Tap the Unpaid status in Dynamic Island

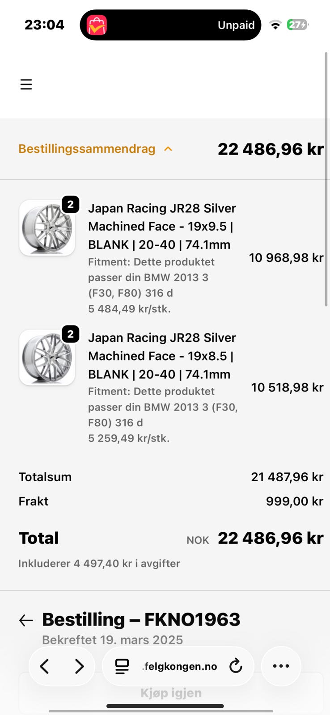(x=236, y=25)
